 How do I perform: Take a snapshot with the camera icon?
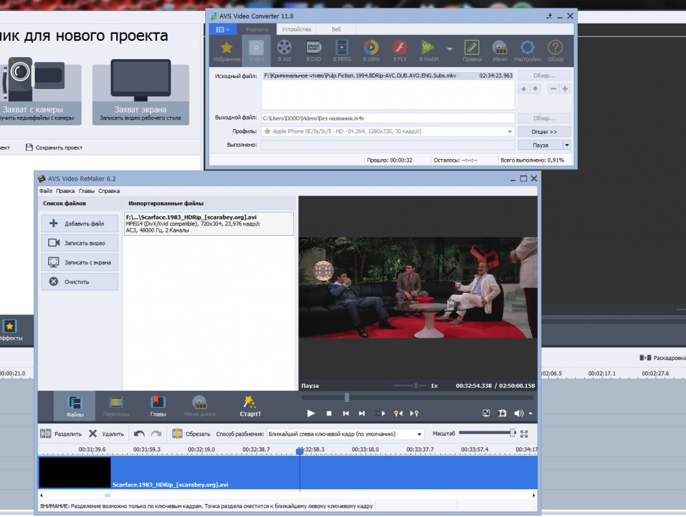pyautogui.click(x=502, y=413)
